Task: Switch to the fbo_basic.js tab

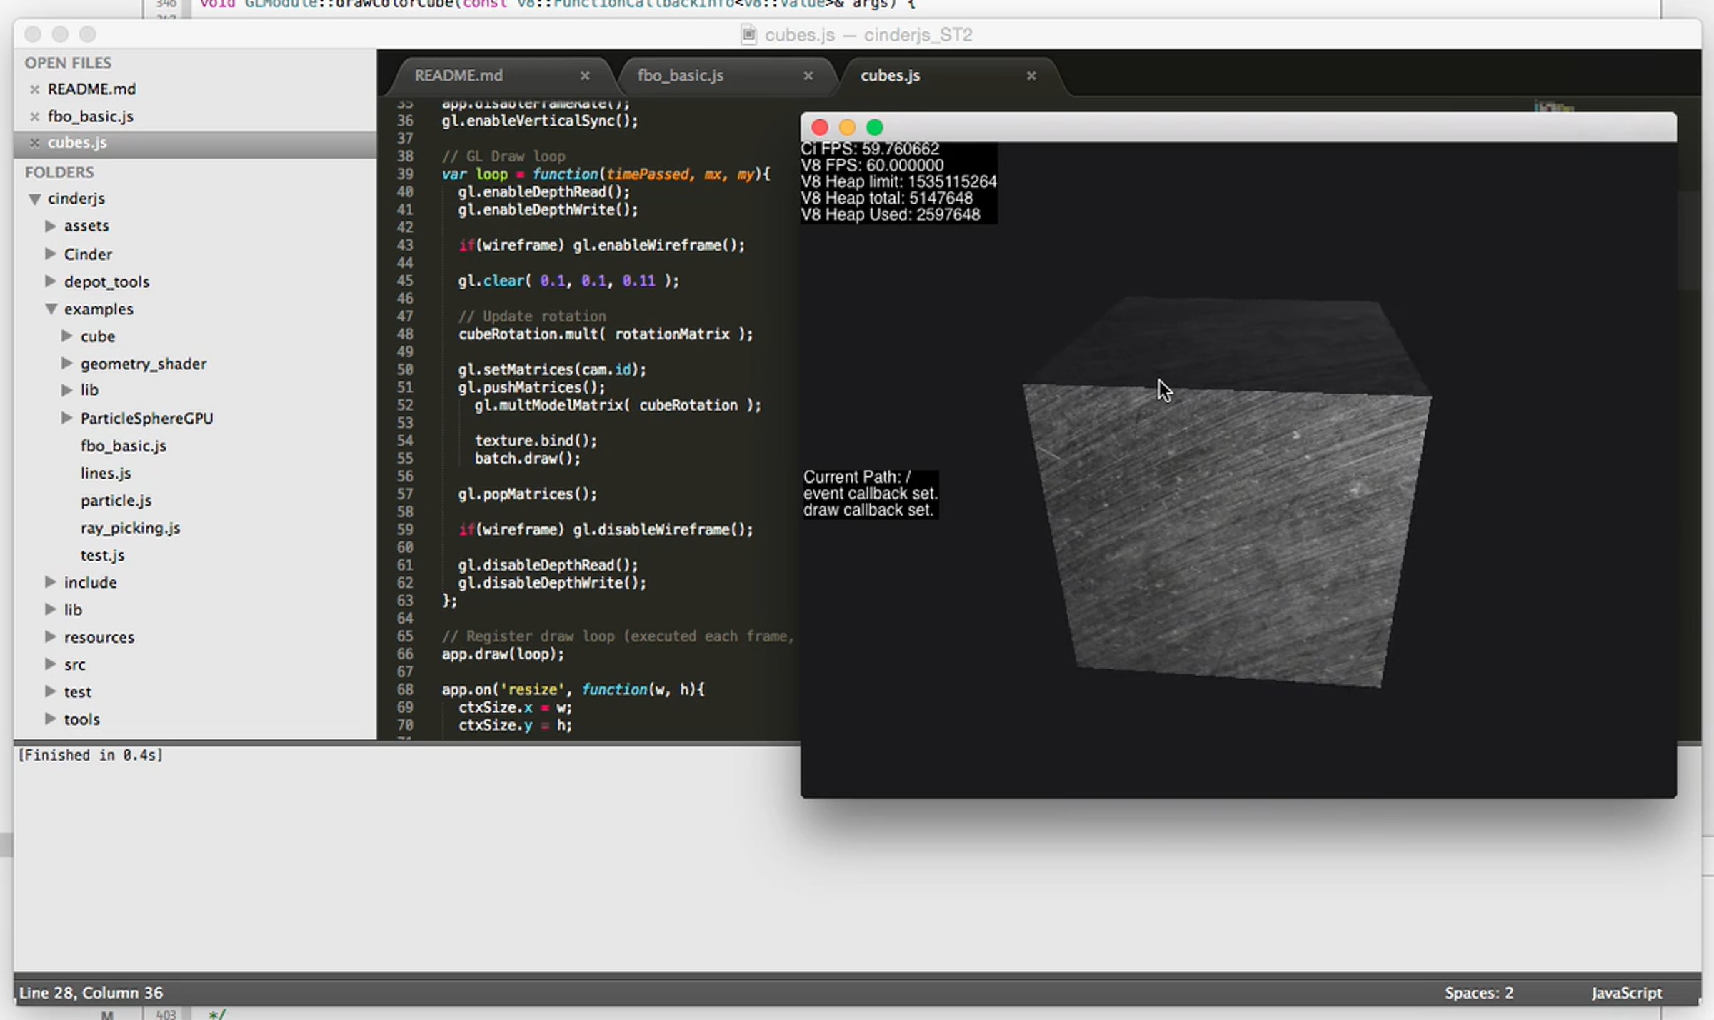Action: tap(680, 76)
